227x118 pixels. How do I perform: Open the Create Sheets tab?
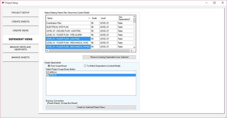click(x=20, y=22)
